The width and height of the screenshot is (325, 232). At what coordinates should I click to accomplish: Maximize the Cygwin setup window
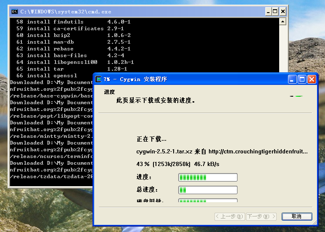pos(302,79)
